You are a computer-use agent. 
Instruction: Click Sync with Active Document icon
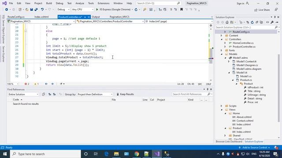[x=248, y=22]
